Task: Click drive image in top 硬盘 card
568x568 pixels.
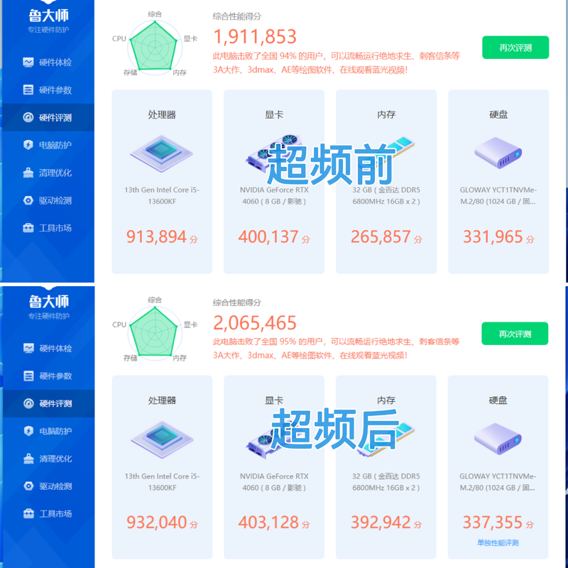Action: click(498, 153)
